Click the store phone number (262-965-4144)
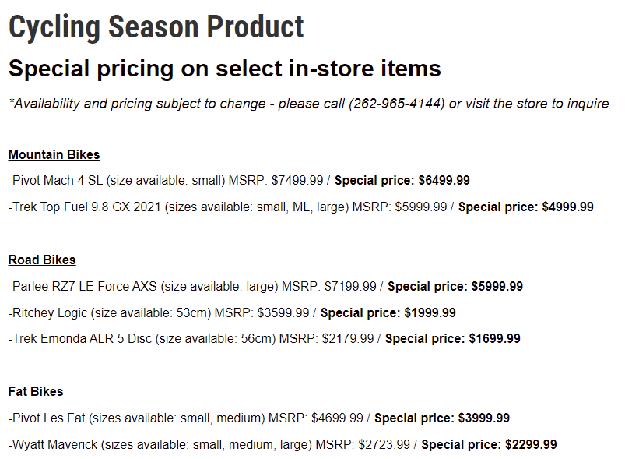This screenshot has width=632, height=459. (397, 104)
